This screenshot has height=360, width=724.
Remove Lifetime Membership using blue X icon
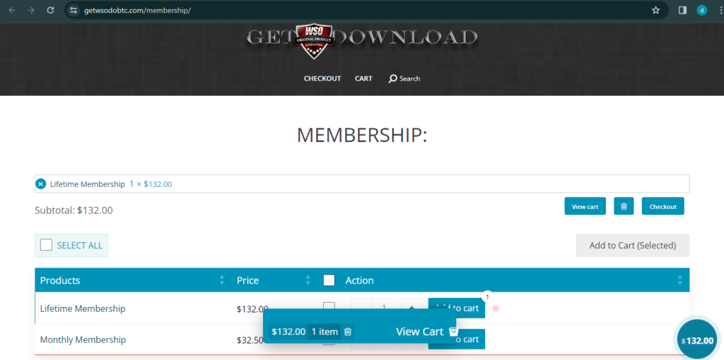tap(41, 184)
